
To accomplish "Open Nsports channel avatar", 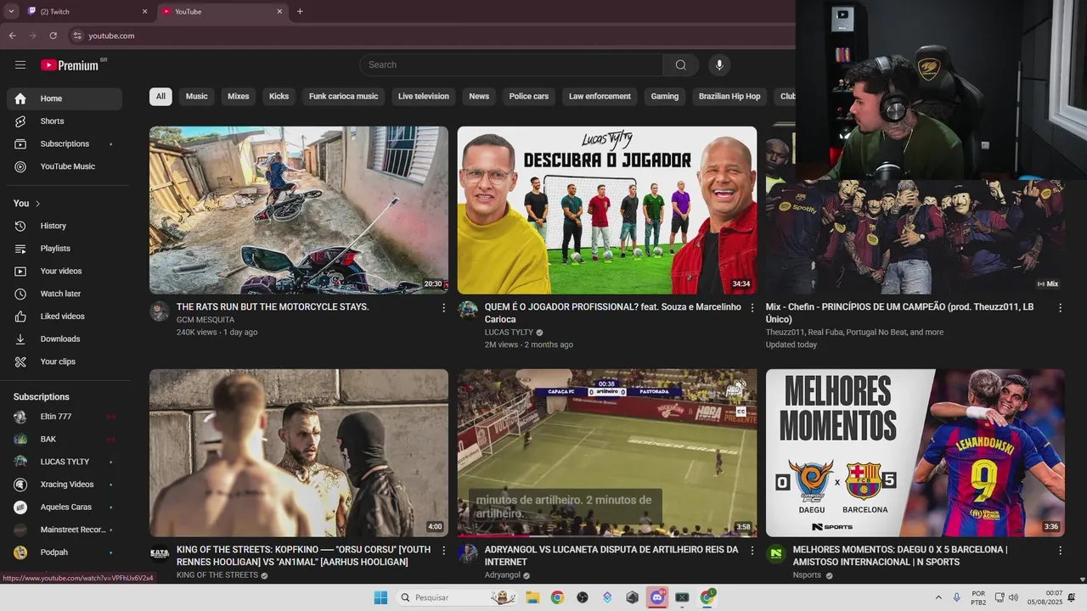I will click(776, 554).
